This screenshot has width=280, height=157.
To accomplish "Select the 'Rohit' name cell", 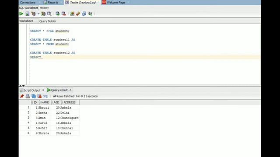I will click(x=44, y=128).
